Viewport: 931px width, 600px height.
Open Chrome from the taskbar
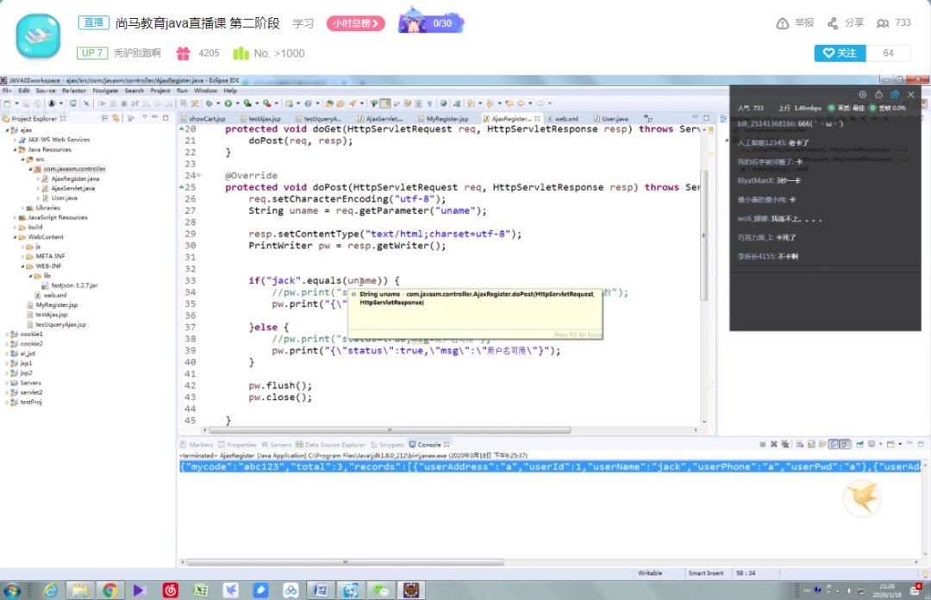point(109,591)
